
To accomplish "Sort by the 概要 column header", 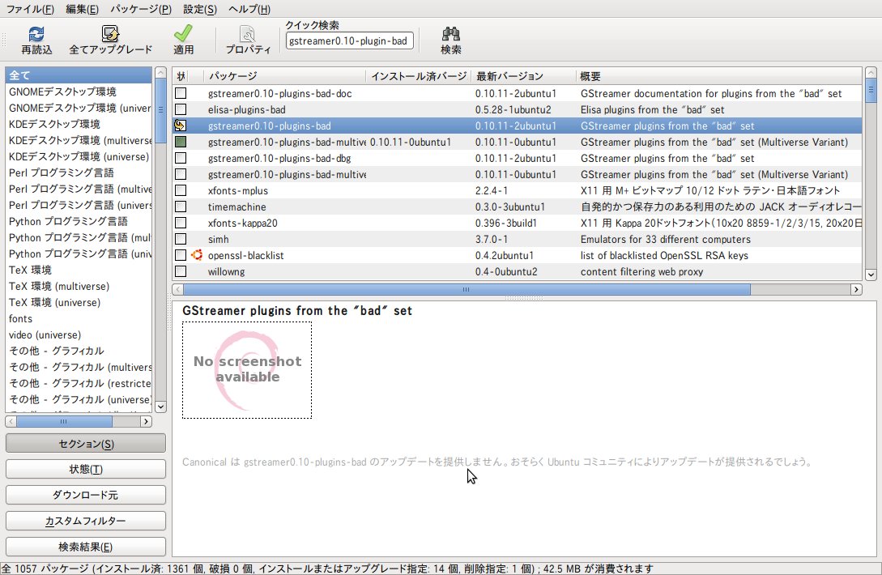I will pos(719,76).
